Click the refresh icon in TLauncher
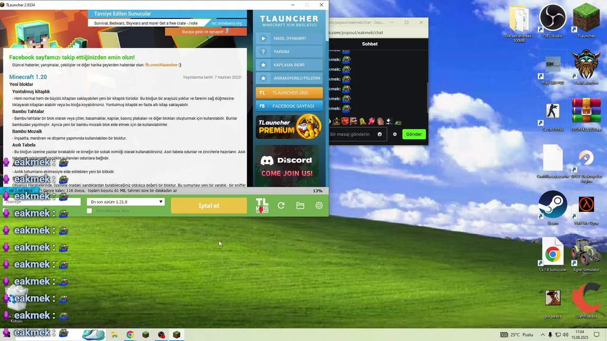 (x=281, y=206)
